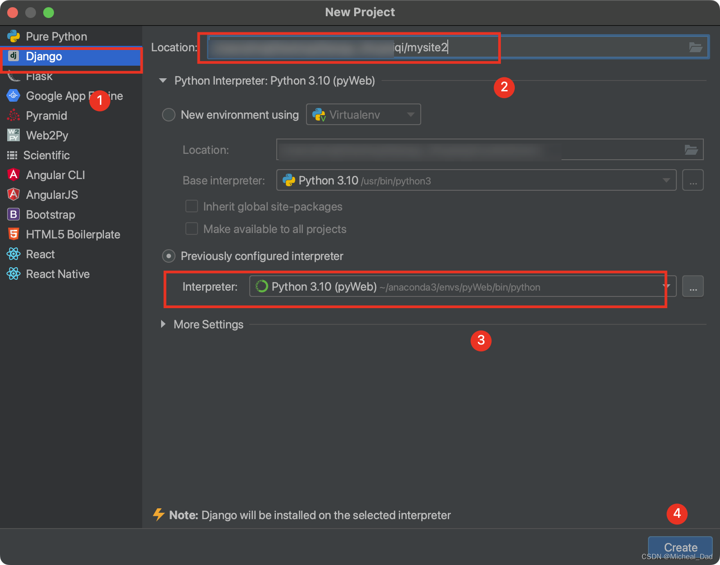Click the Scientific project icon
Screen dimensions: 720x565
pyautogui.click(x=12, y=155)
